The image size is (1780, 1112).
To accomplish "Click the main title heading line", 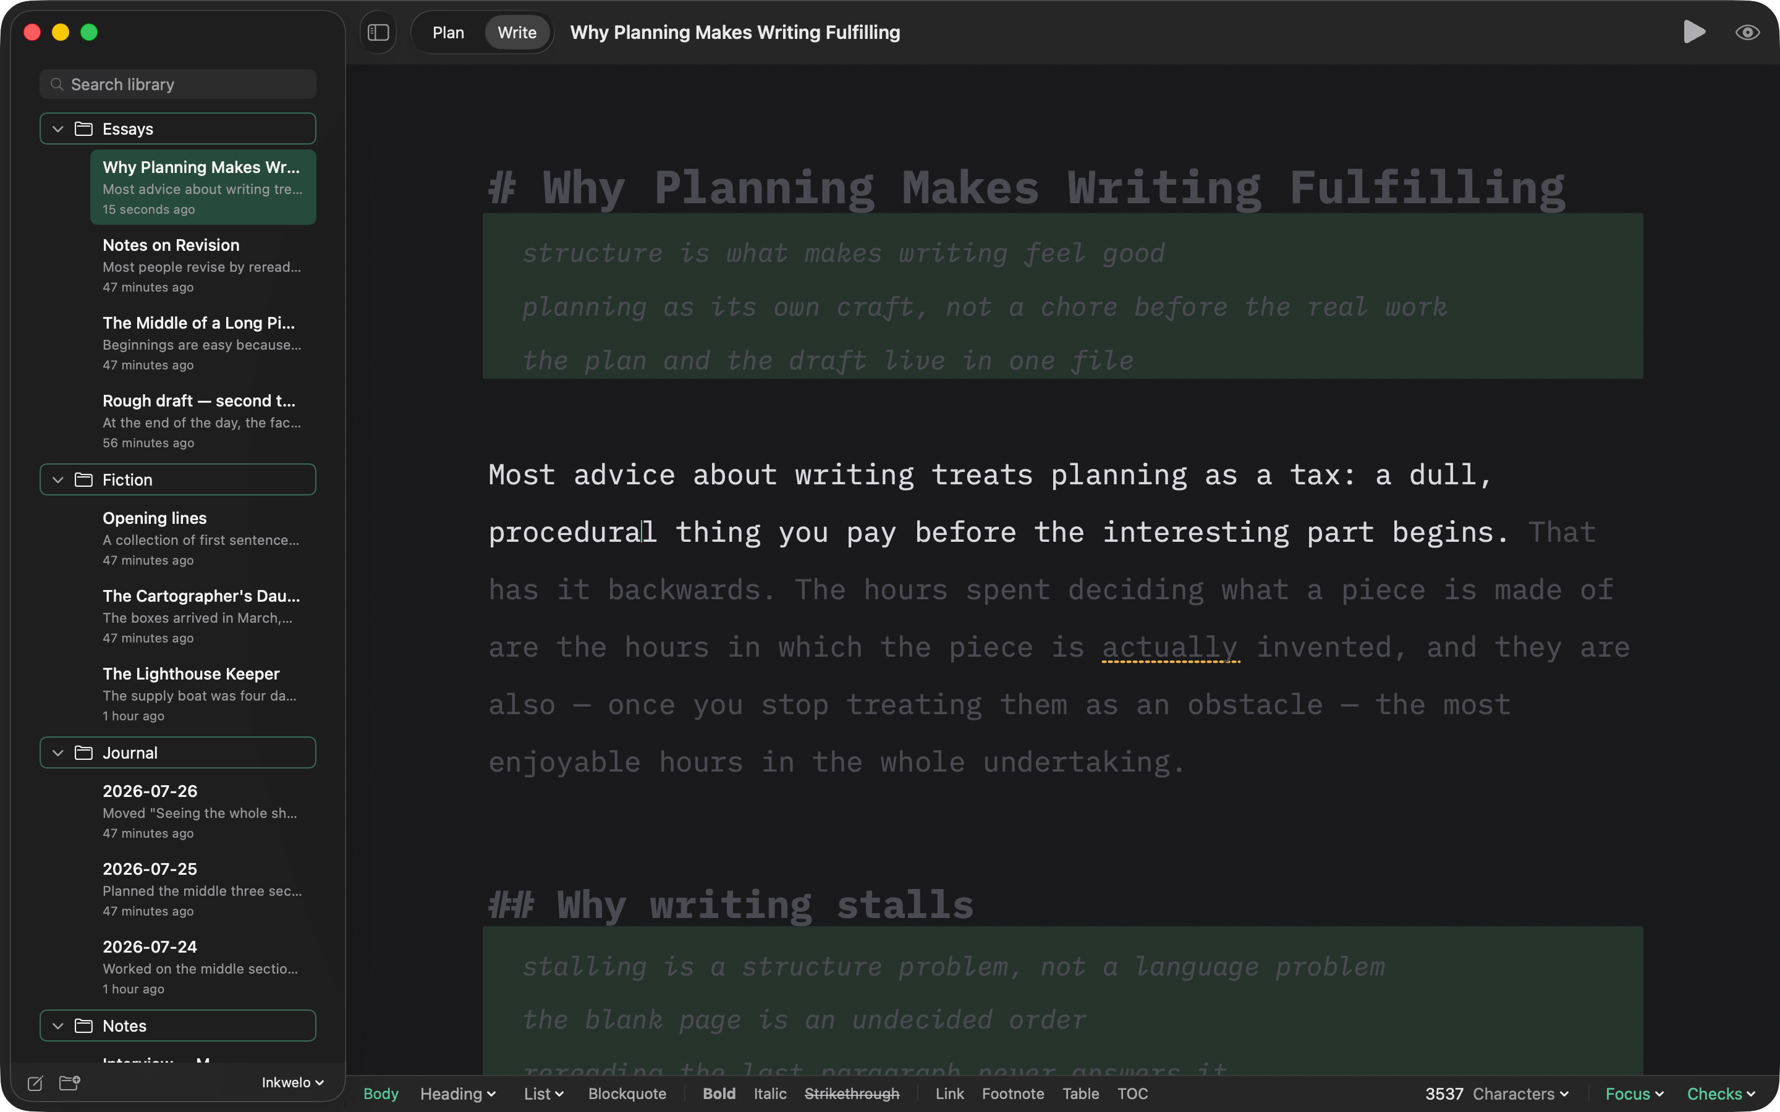I will click(1027, 188).
